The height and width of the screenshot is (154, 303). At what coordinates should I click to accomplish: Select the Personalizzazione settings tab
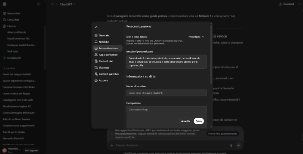[x=108, y=48]
